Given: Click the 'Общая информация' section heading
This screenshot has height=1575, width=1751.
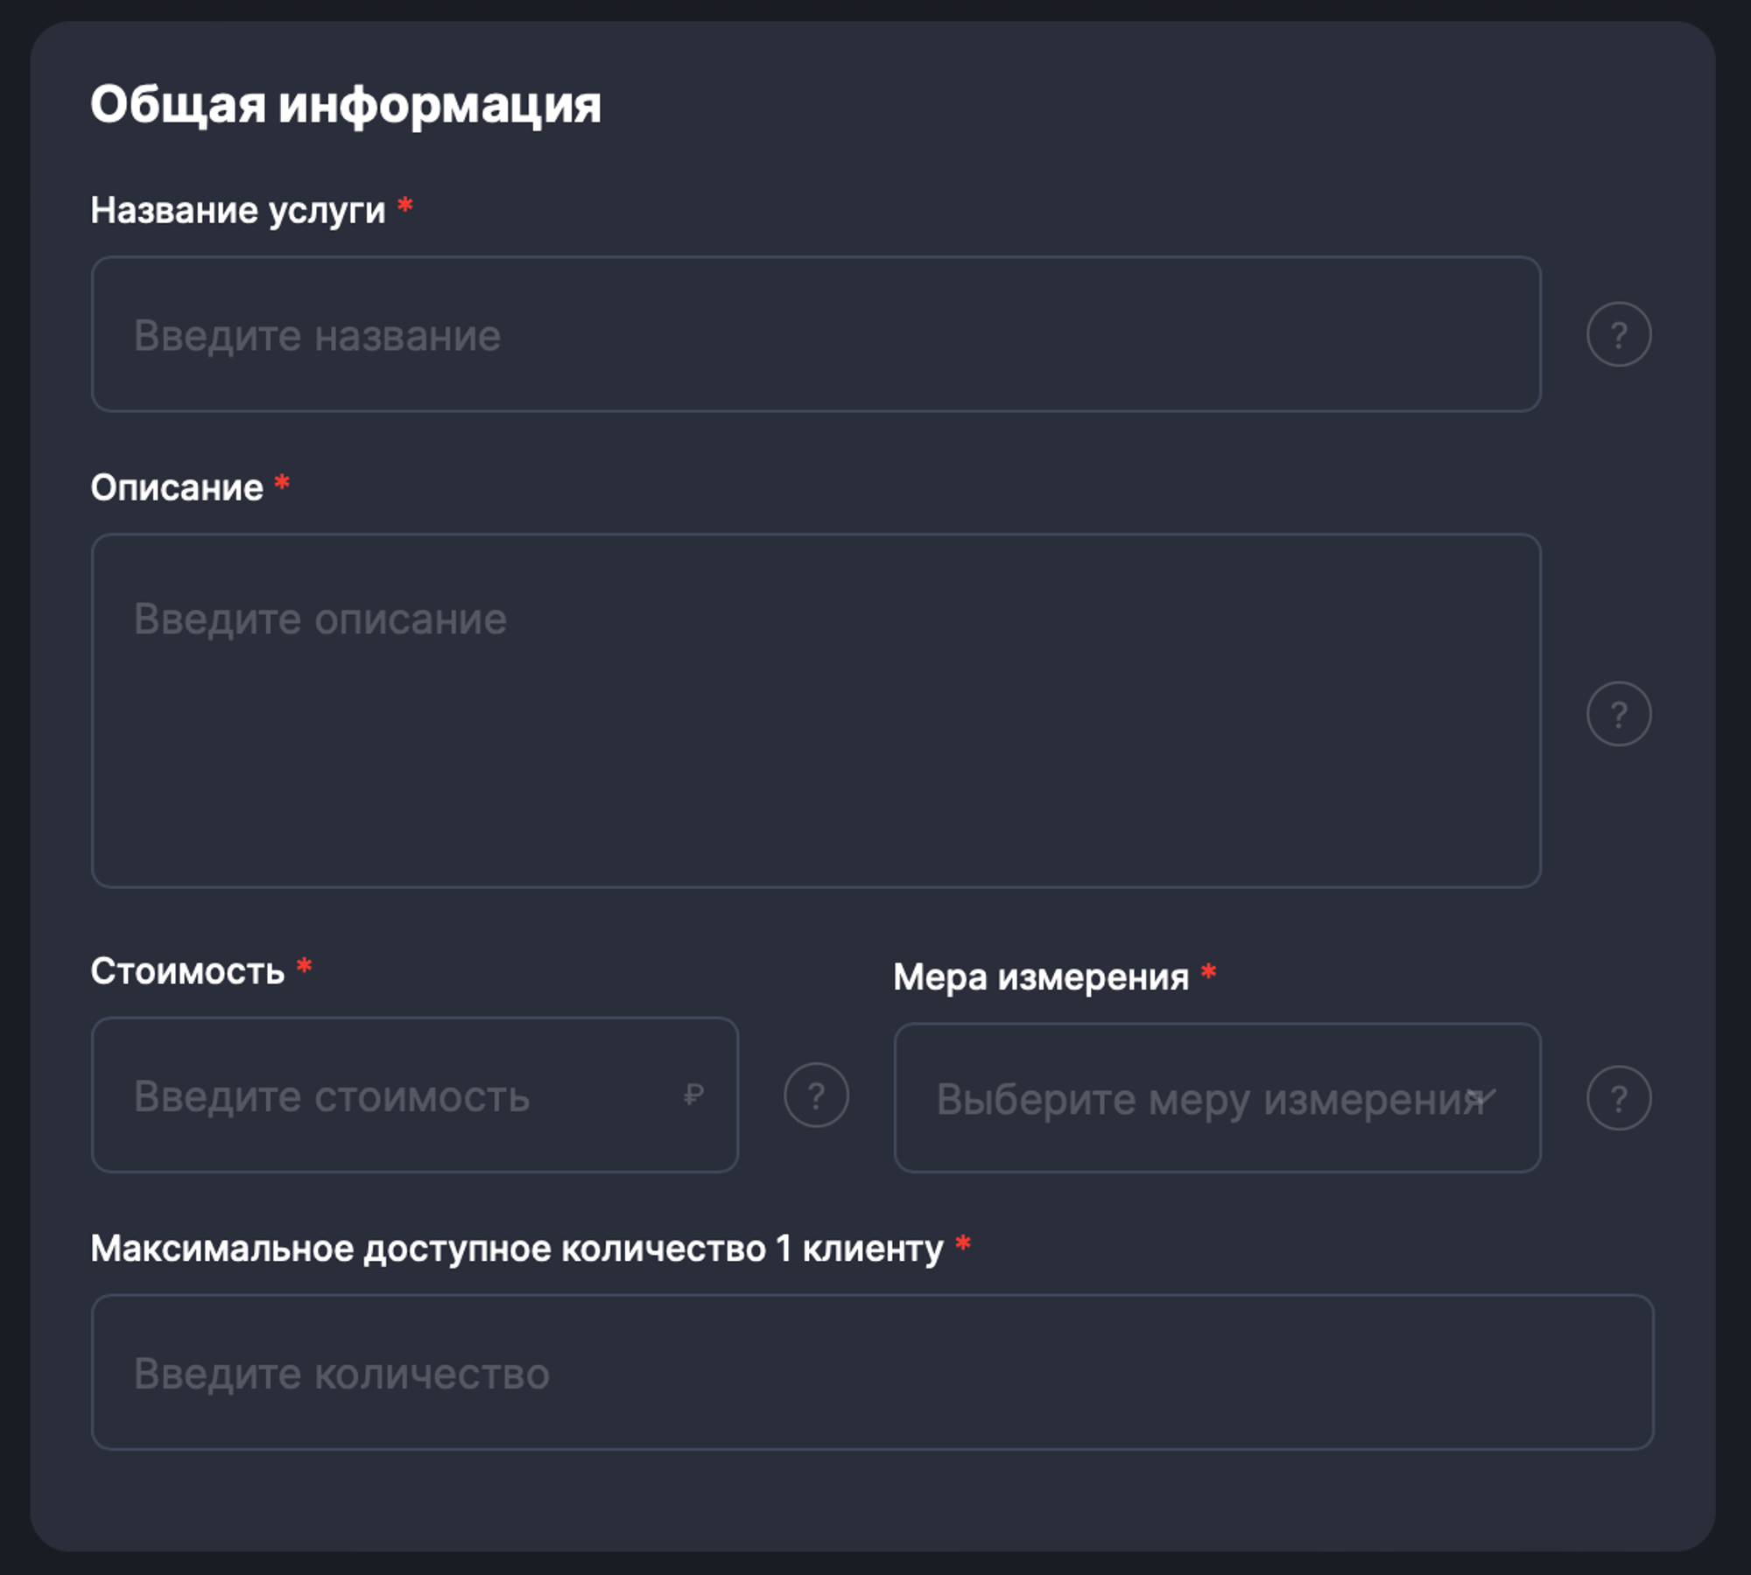Looking at the screenshot, I should click(346, 105).
